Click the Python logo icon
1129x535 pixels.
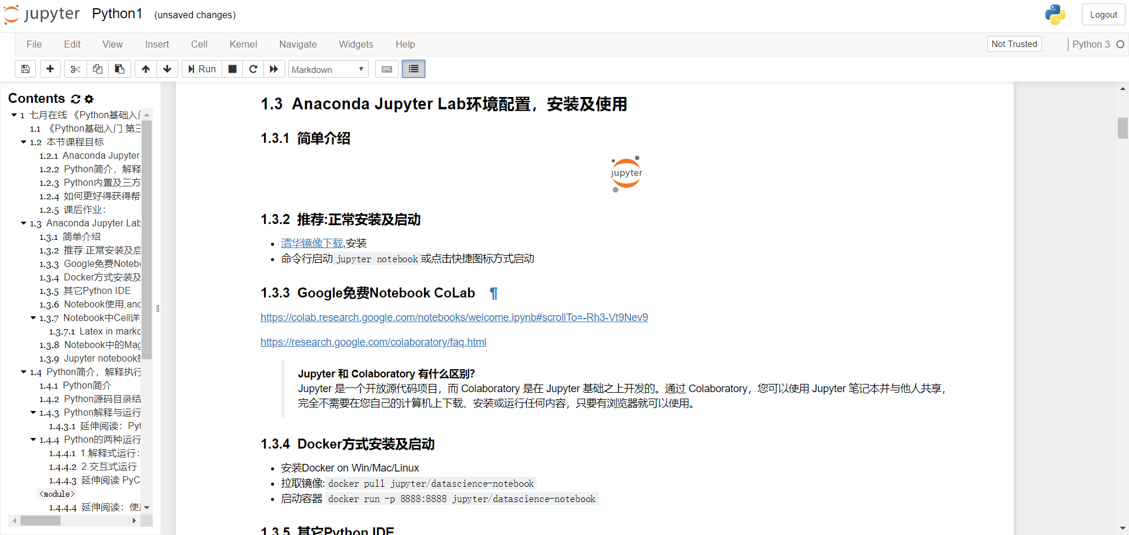[x=1055, y=15]
